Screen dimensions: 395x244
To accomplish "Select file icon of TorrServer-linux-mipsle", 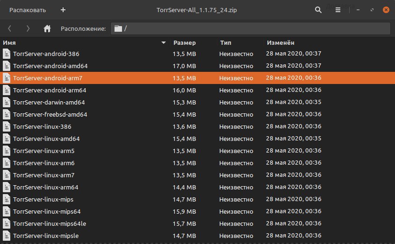I will (7, 236).
